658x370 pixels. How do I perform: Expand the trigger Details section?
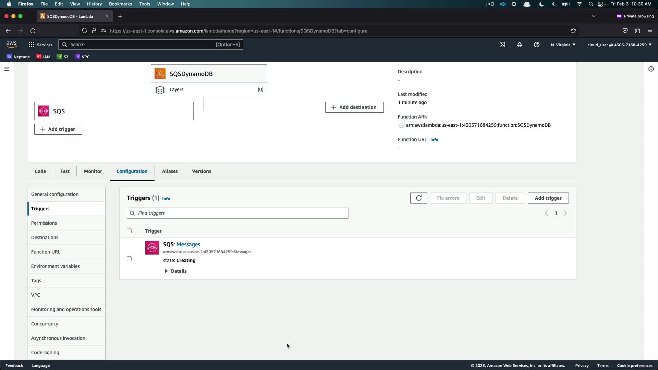[x=176, y=271]
